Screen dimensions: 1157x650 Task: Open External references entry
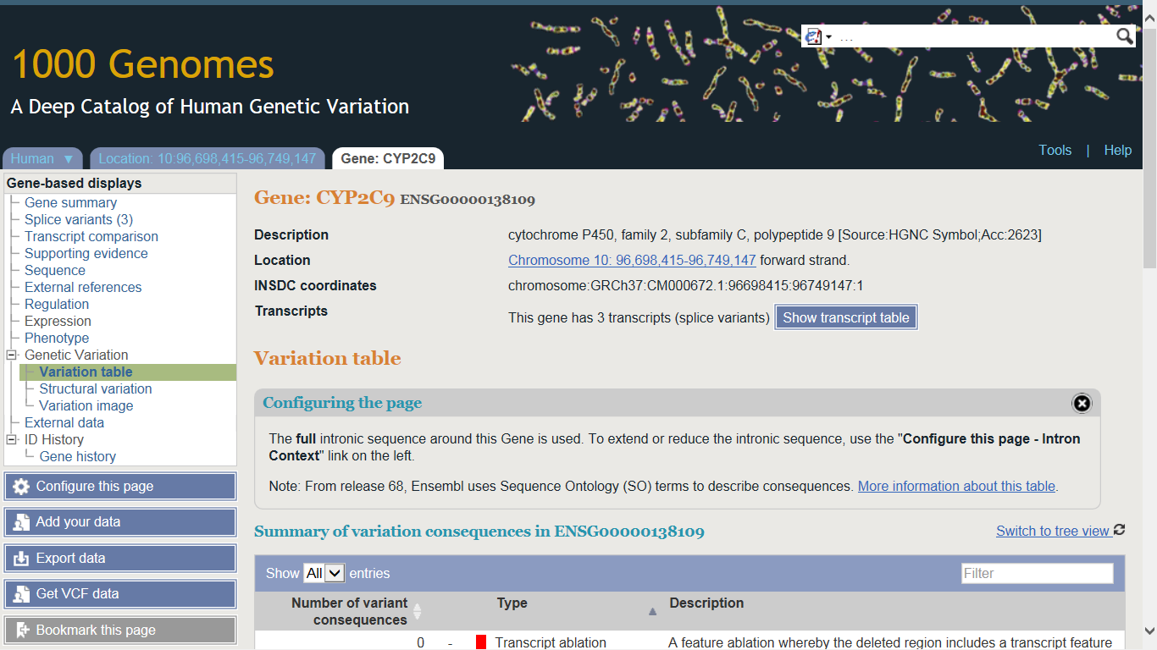pos(83,287)
